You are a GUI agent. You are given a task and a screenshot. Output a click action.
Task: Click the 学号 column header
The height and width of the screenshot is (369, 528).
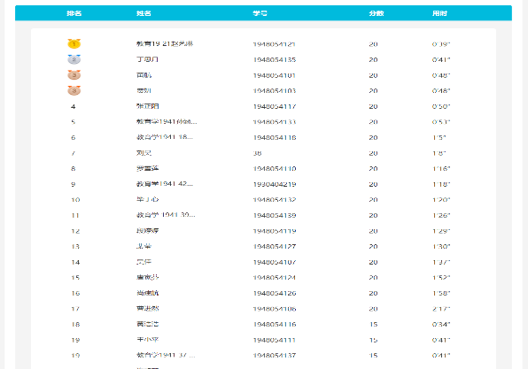pyautogui.click(x=260, y=13)
